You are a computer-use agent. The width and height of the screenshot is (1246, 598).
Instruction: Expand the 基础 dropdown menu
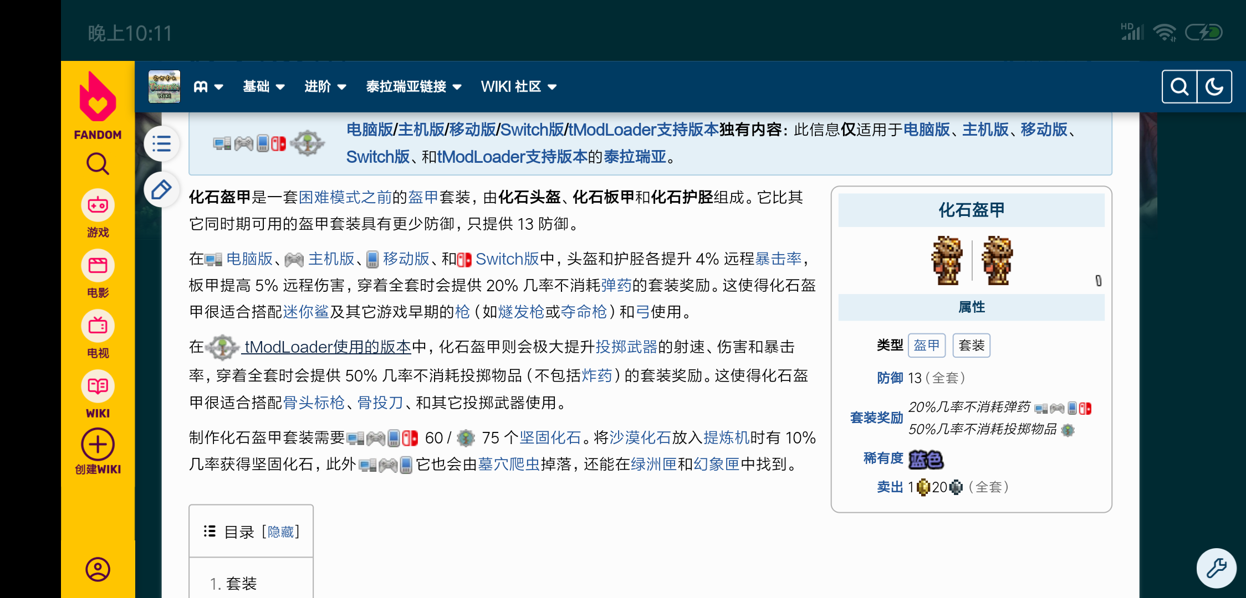[x=264, y=87]
